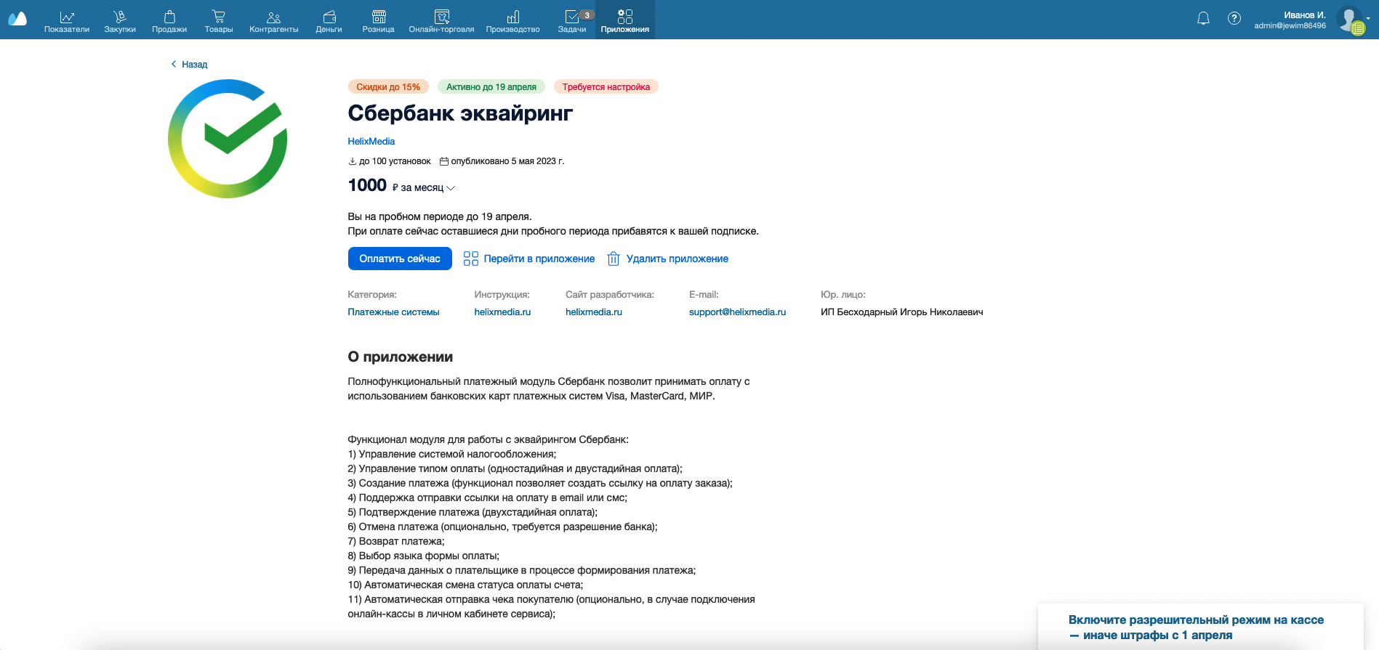
Task: Click the О приложении heading
Action: point(401,357)
